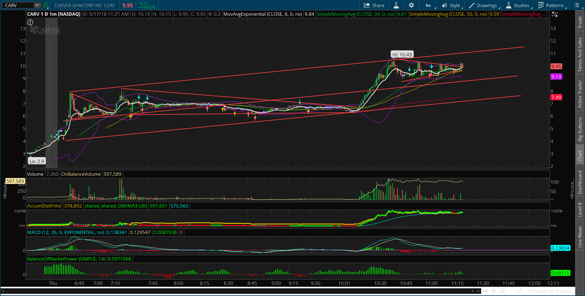Select the line drawing tool icon
585x296 pixels.
click(x=519, y=291)
